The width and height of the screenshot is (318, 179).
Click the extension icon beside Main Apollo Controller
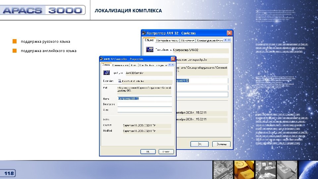click(x=120, y=81)
